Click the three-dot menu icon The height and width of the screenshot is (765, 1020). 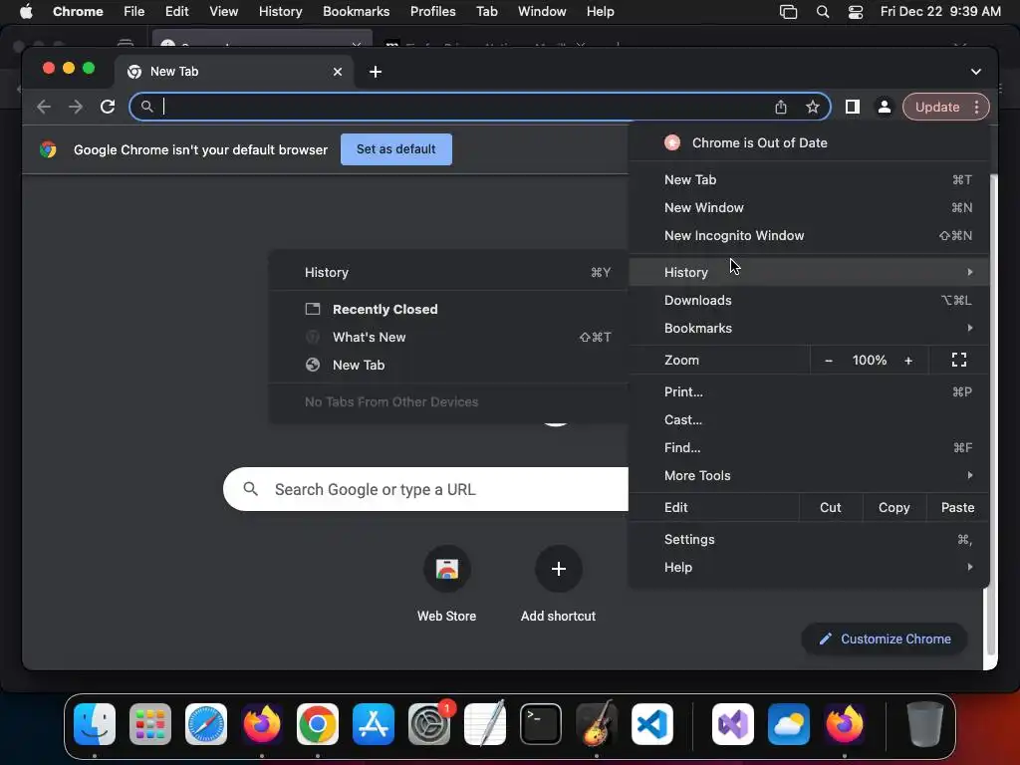pyautogui.click(x=976, y=107)
